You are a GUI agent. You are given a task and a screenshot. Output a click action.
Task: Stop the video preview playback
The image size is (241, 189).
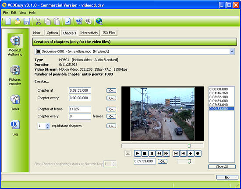tap(145, 153)
